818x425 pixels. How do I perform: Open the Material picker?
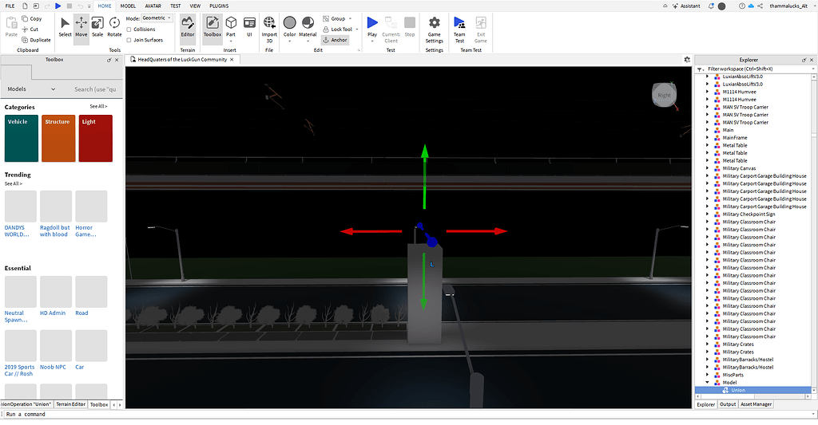click(308, 27)
